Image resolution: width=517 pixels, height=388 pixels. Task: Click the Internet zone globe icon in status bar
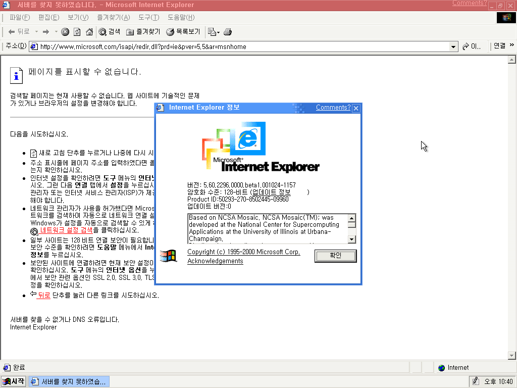tap(441, 368)
